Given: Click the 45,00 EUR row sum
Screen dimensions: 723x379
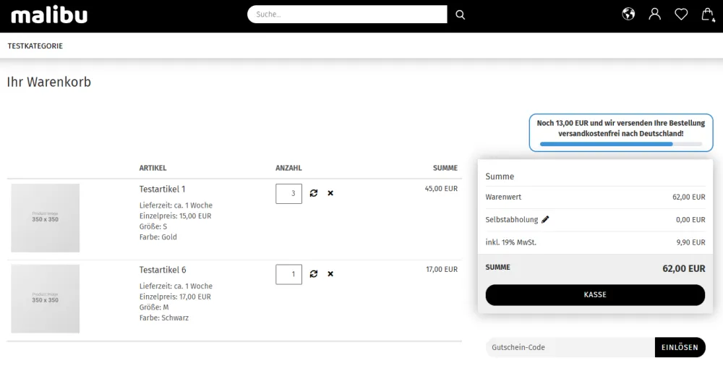Looking at the screenshot, I should pos(441,189).
